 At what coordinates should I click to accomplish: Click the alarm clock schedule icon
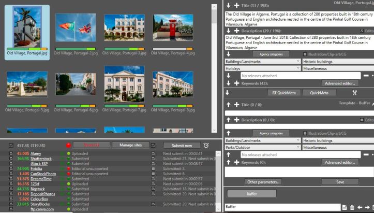coord(206,146)
